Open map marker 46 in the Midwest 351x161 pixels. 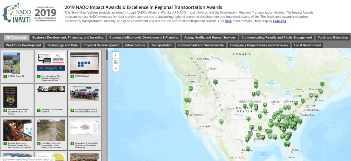(258, 93)
